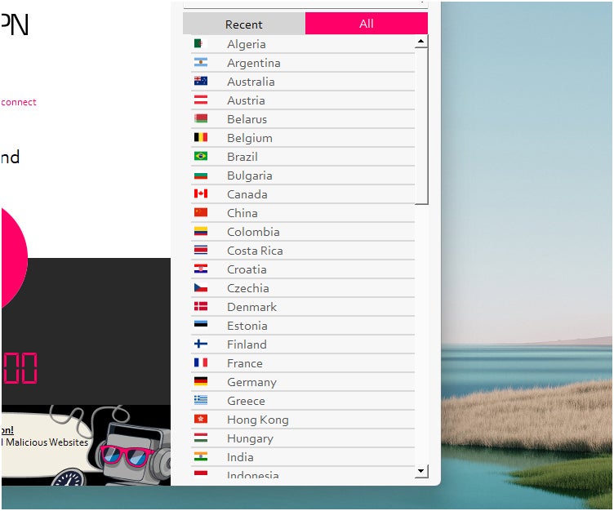Click the Hungary flag icon

[201, 438]
